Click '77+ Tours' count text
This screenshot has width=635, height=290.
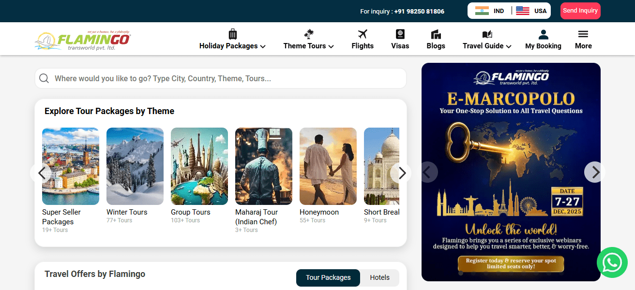click(119, 220)
